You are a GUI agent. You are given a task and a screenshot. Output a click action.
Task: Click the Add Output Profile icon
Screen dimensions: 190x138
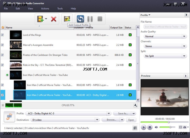[67, 19]
